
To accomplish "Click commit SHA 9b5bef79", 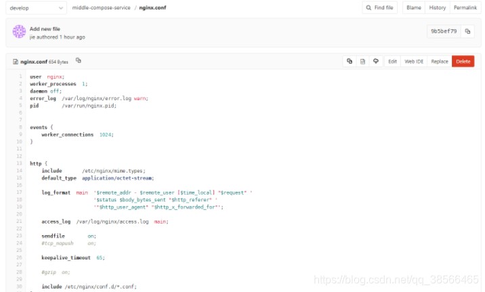I will coord(444,31).
